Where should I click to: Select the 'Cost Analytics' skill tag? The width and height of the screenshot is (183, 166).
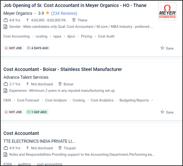tap(102, 100)
